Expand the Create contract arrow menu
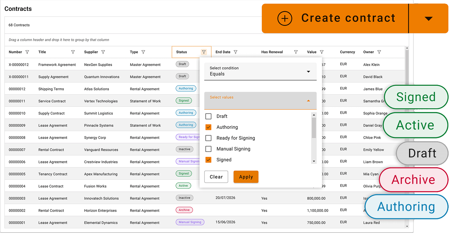 [x=428, y=19]
